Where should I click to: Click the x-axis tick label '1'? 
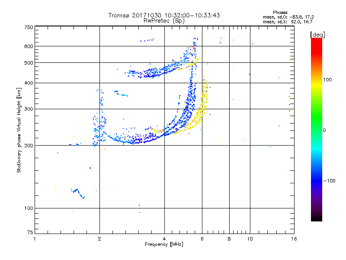[35, 239]
